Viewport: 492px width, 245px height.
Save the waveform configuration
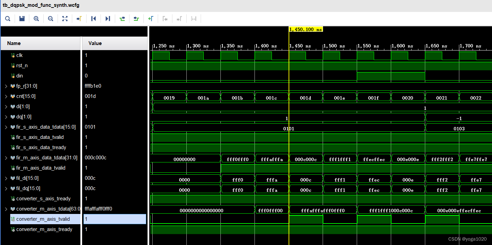[x=22, y=19]
